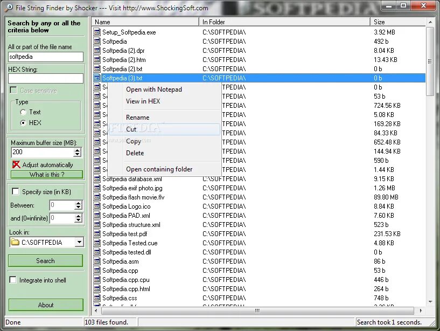Image resolution: width=440 pixels, height=331 pixels.
Task: Toggle the Case sensitive checkbox
Action: tap(13, 90)
